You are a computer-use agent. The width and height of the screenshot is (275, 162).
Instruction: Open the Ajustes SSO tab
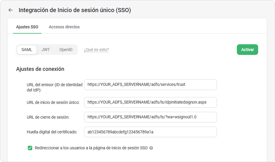27,27
